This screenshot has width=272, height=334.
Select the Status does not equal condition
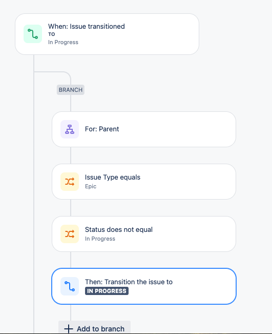(x=144, y=234)
